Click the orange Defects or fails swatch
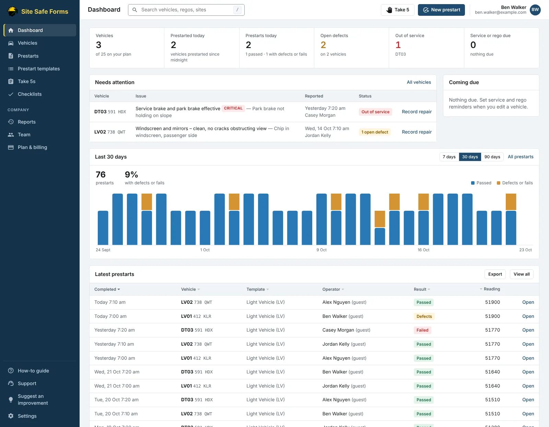 pos(499,183)
